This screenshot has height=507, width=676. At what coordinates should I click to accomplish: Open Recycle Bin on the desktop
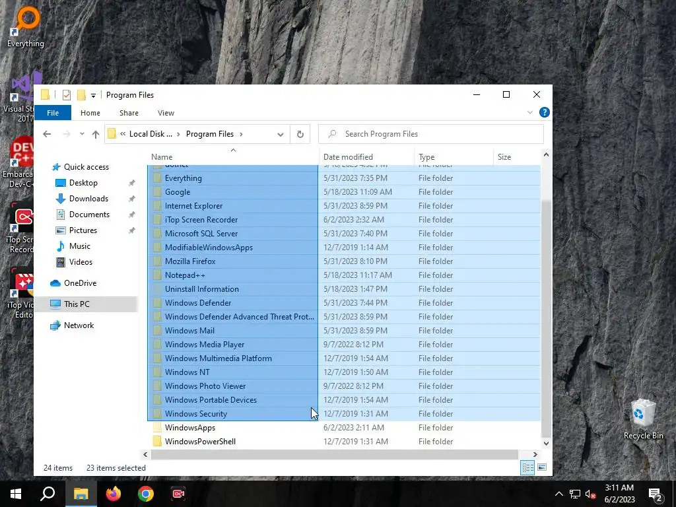[643, 419]
